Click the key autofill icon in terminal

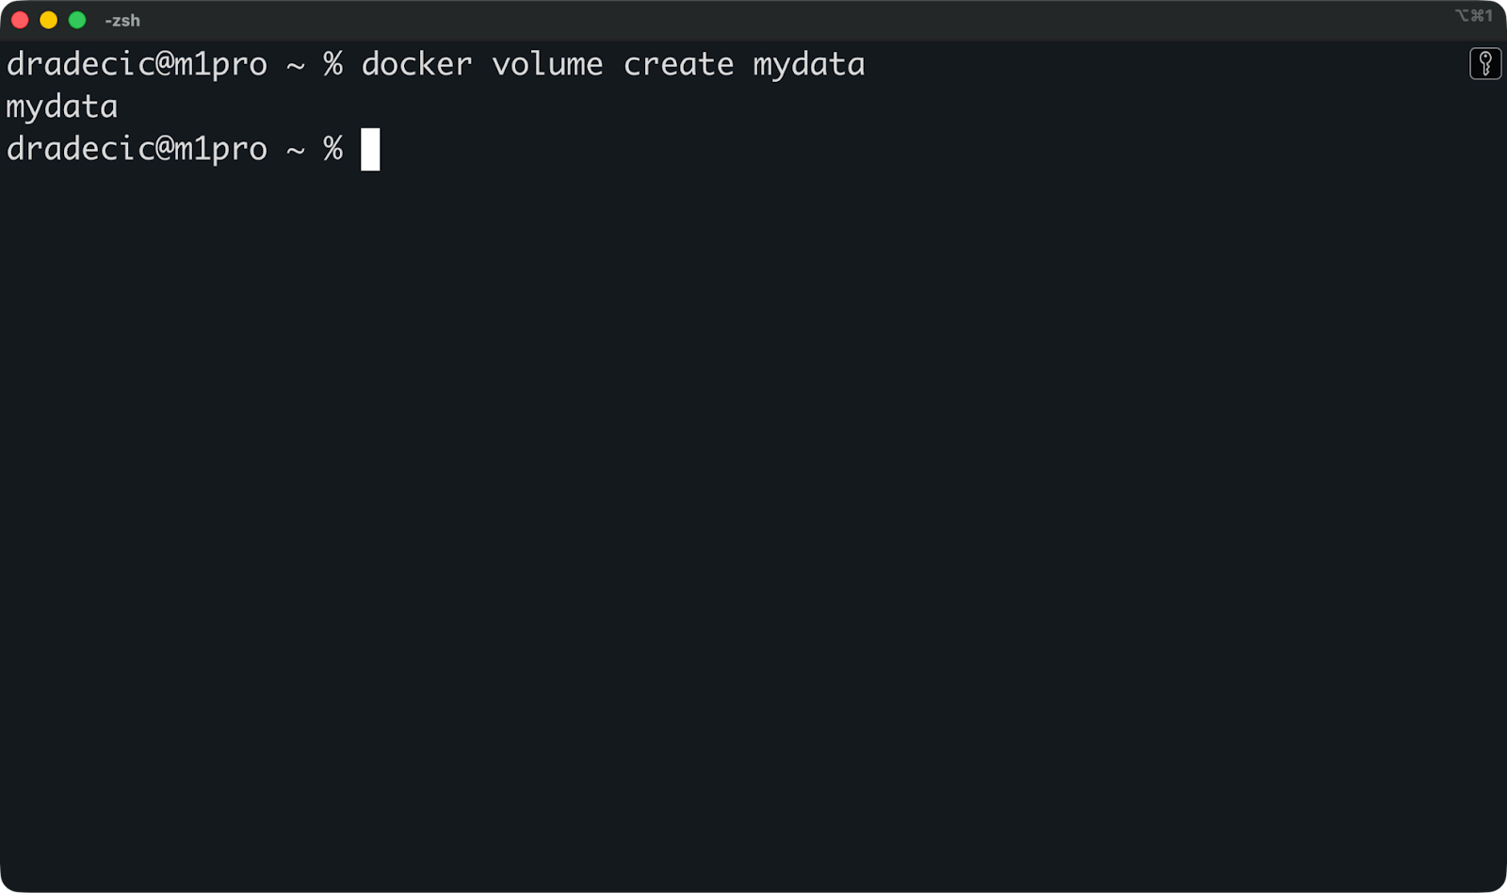(1486, 65)
